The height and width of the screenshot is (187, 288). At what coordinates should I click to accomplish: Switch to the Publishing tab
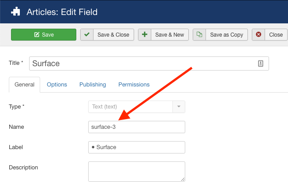point(93,84)
